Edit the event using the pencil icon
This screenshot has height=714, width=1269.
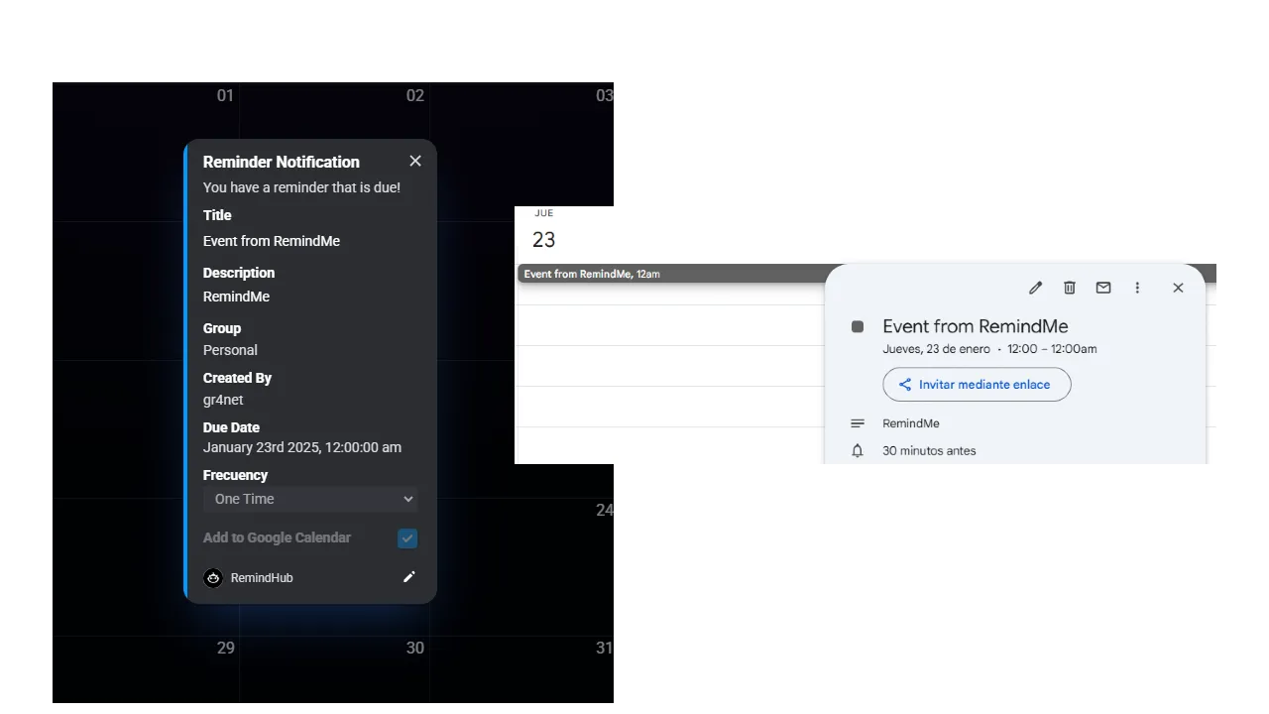[x=1035, y=288]
